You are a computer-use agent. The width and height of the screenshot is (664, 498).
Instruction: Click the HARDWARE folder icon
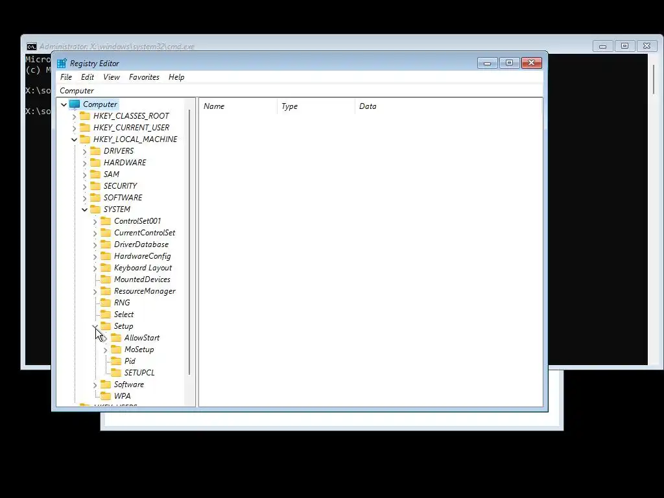(95, 163)
